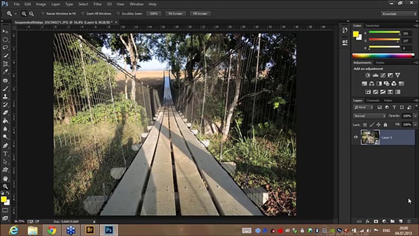Open the Normal blend mode dropdown

click(x=370, y=116)
